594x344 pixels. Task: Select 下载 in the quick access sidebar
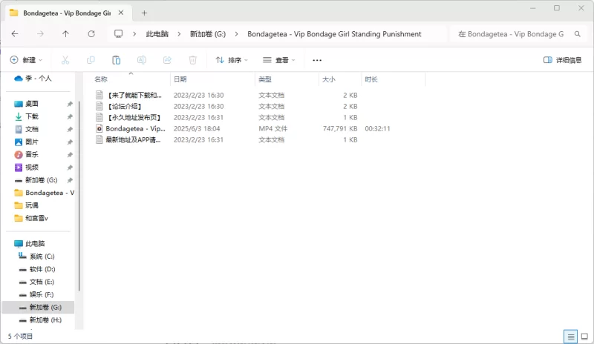[32, 116]
